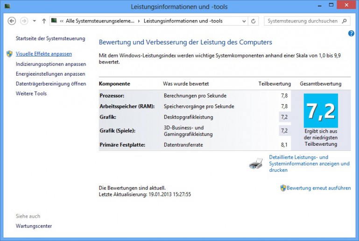Click the double chevron at breadcrumb start
359x241 pixels.
click(62, 21)
